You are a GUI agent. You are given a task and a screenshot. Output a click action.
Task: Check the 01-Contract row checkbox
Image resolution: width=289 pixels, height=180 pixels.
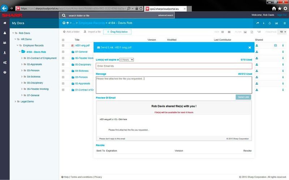coord(63,90)
